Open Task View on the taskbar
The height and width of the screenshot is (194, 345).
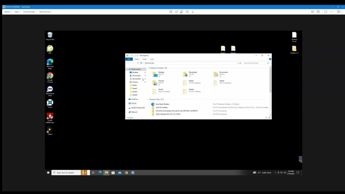(x=93, y=173)
